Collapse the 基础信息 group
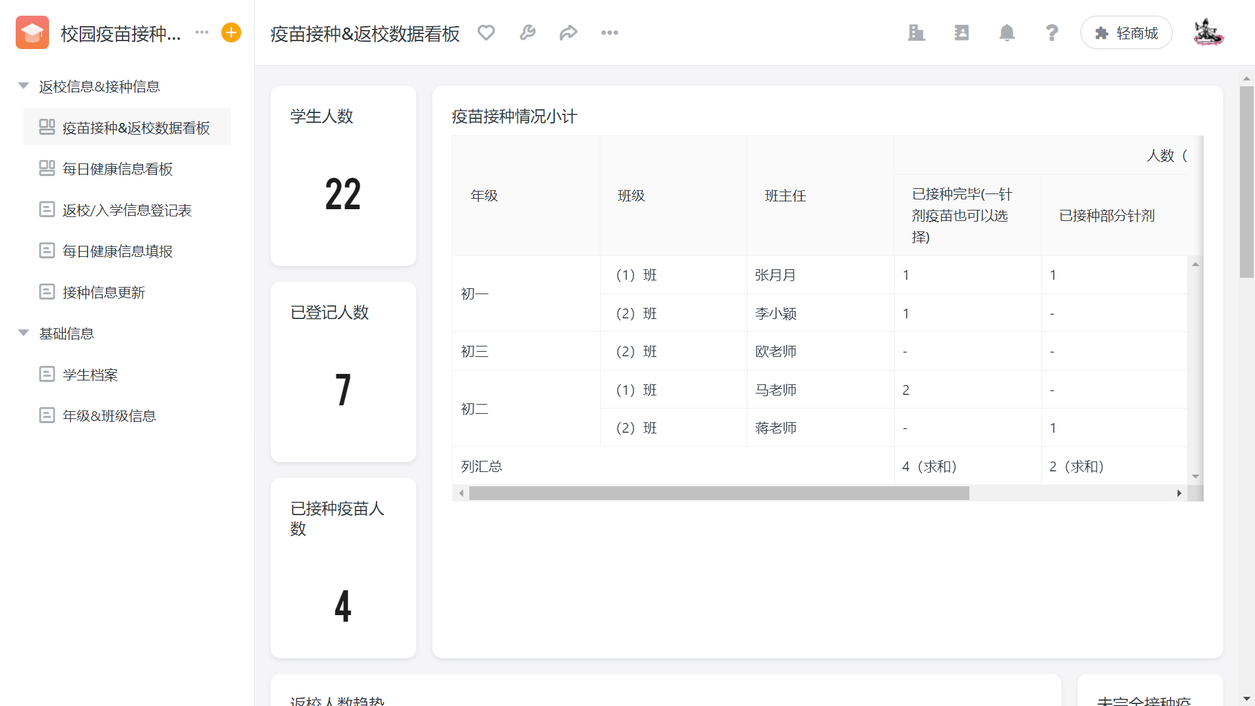 pos(24,333)
